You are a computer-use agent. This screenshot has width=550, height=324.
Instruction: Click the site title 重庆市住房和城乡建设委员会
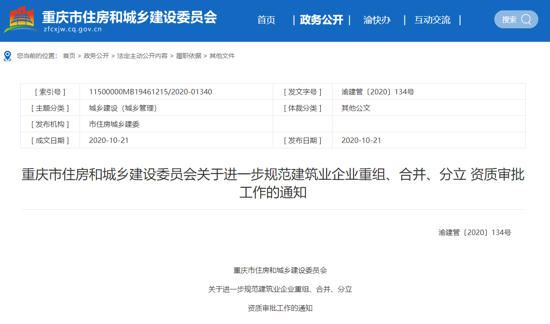[129, 17]
